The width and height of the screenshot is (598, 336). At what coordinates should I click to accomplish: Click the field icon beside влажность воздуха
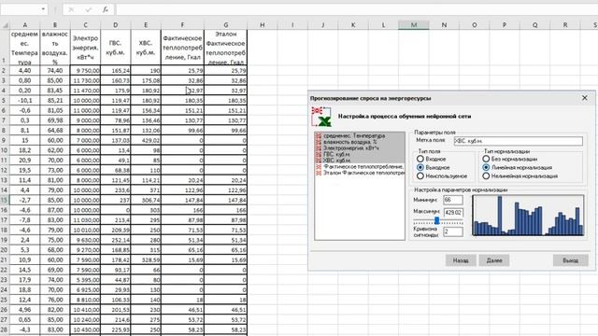[318, 142]
